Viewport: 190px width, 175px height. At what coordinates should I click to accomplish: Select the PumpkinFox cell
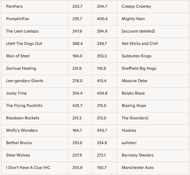pos(17,19)
